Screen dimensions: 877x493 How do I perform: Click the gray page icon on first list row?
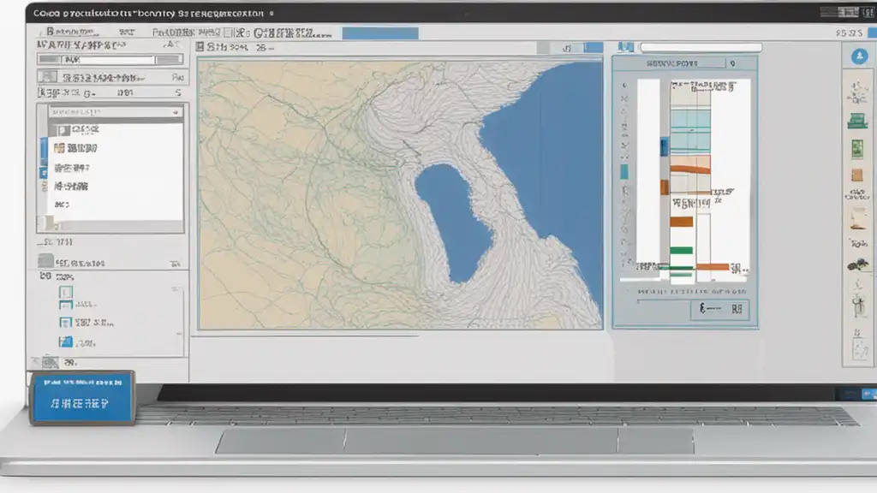[x=63, y=130]
